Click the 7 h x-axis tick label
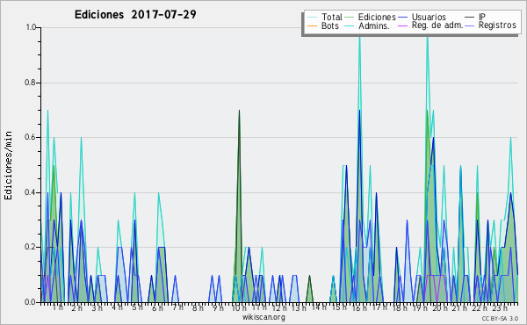This screenshot has width=527, height=325. click(177, 307)
